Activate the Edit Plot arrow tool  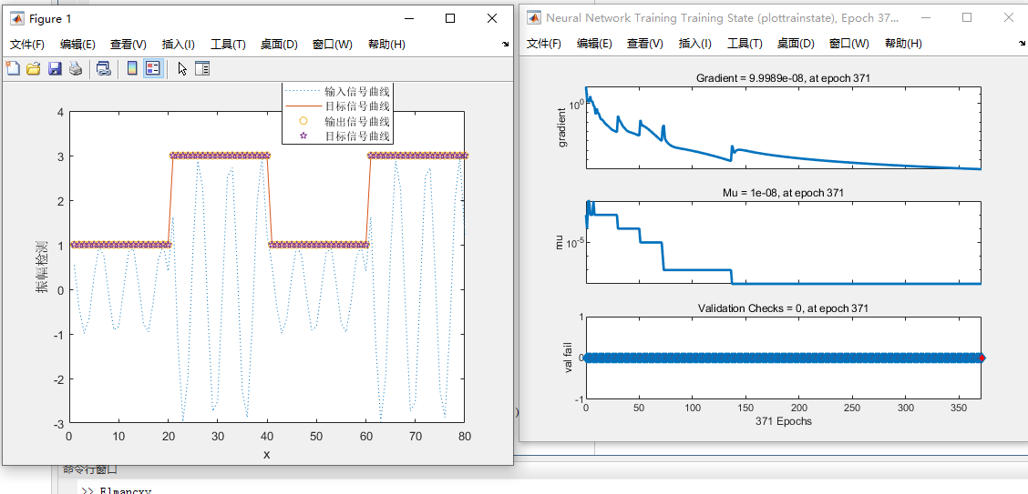(182, 68)
